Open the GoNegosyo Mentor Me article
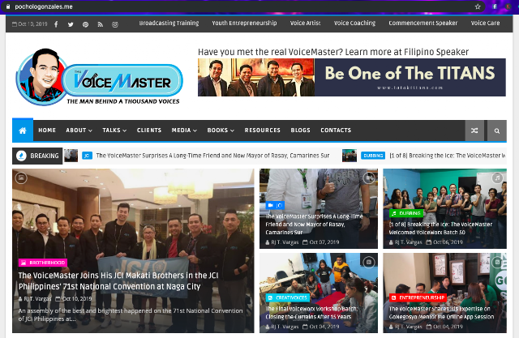The height and width of the screenshot is (338, 519). 441,313
